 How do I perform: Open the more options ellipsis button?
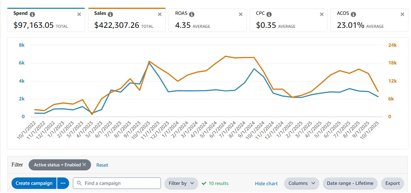63,183
